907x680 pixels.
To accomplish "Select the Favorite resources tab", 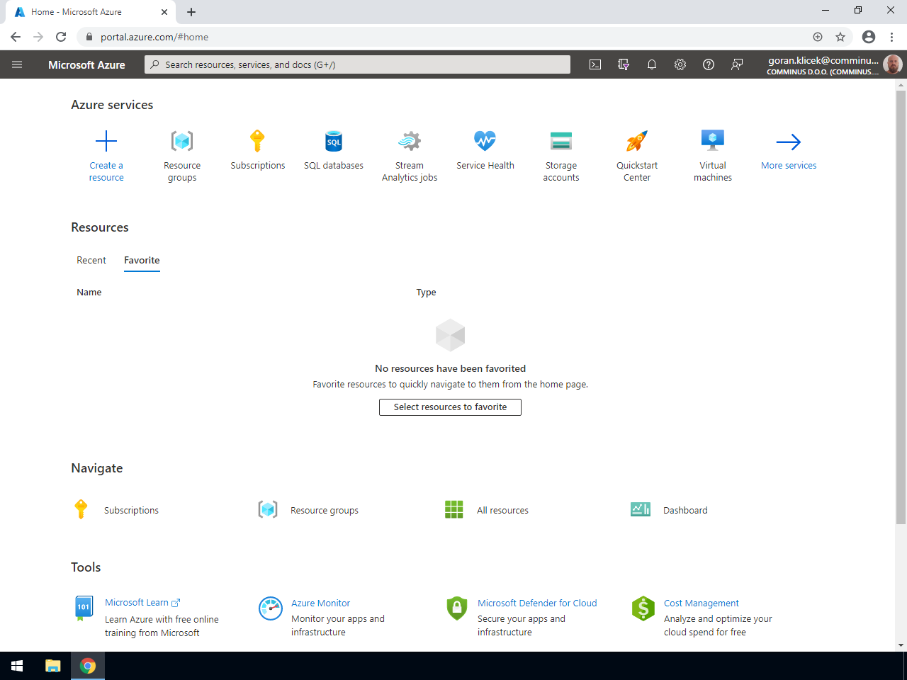I will tap(142, 260).
